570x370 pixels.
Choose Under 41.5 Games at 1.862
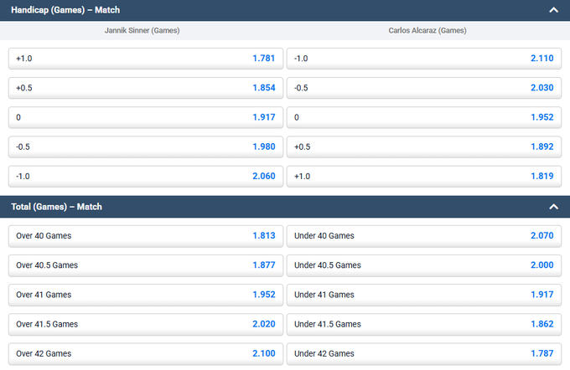click(x=423, y=324)
